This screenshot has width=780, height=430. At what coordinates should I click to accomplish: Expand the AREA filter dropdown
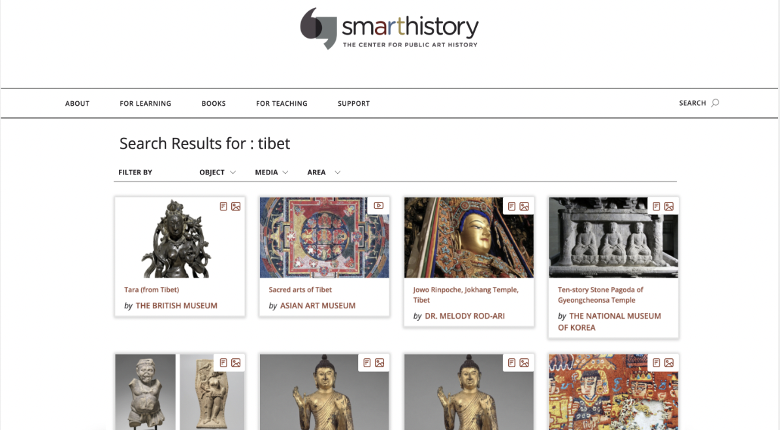click(x=324, y=173)
